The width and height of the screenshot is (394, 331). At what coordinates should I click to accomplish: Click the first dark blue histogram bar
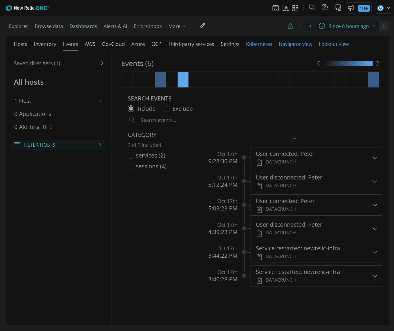coord(161,79)
